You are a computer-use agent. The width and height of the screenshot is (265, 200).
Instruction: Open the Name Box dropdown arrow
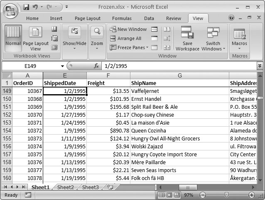click(x=62, y=66)
